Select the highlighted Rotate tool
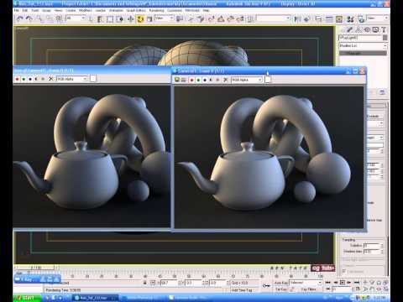The image size is (403, 302). [140, 19]
